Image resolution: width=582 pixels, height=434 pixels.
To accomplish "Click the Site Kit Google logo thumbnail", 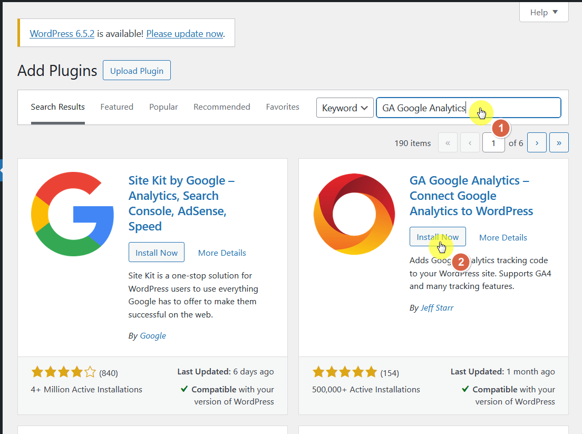I will coord(72,214).
